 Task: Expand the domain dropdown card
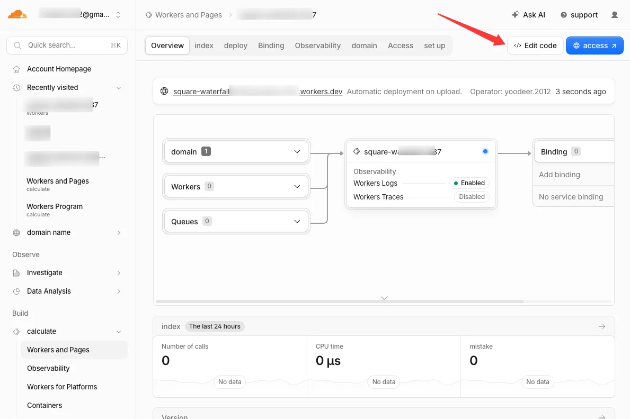[236, 152]
